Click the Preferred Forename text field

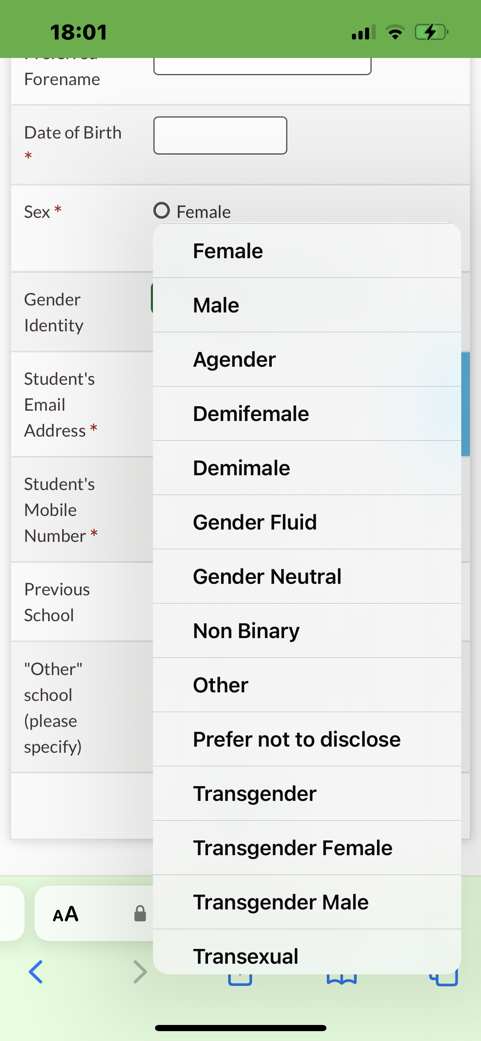(x=262, y=66)
